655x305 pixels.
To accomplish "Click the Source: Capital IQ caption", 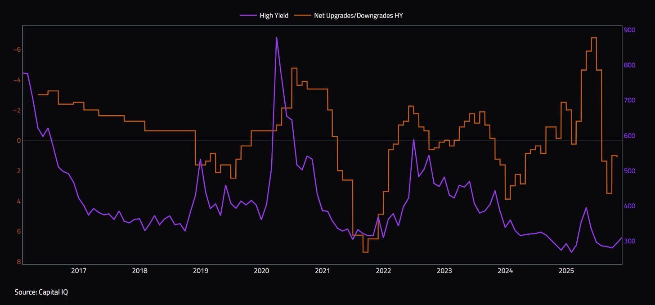I will 41,292.
